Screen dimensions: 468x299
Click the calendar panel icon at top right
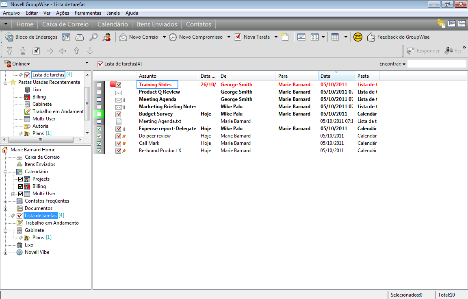point(462,24)
